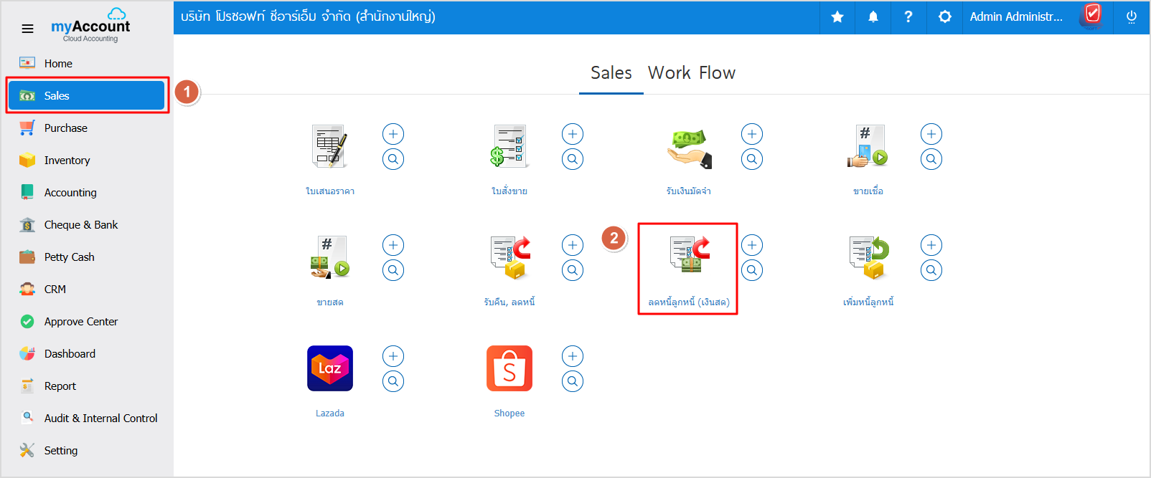
Task: Open the Lazada integration icon
Action: (x=330, y=368)
